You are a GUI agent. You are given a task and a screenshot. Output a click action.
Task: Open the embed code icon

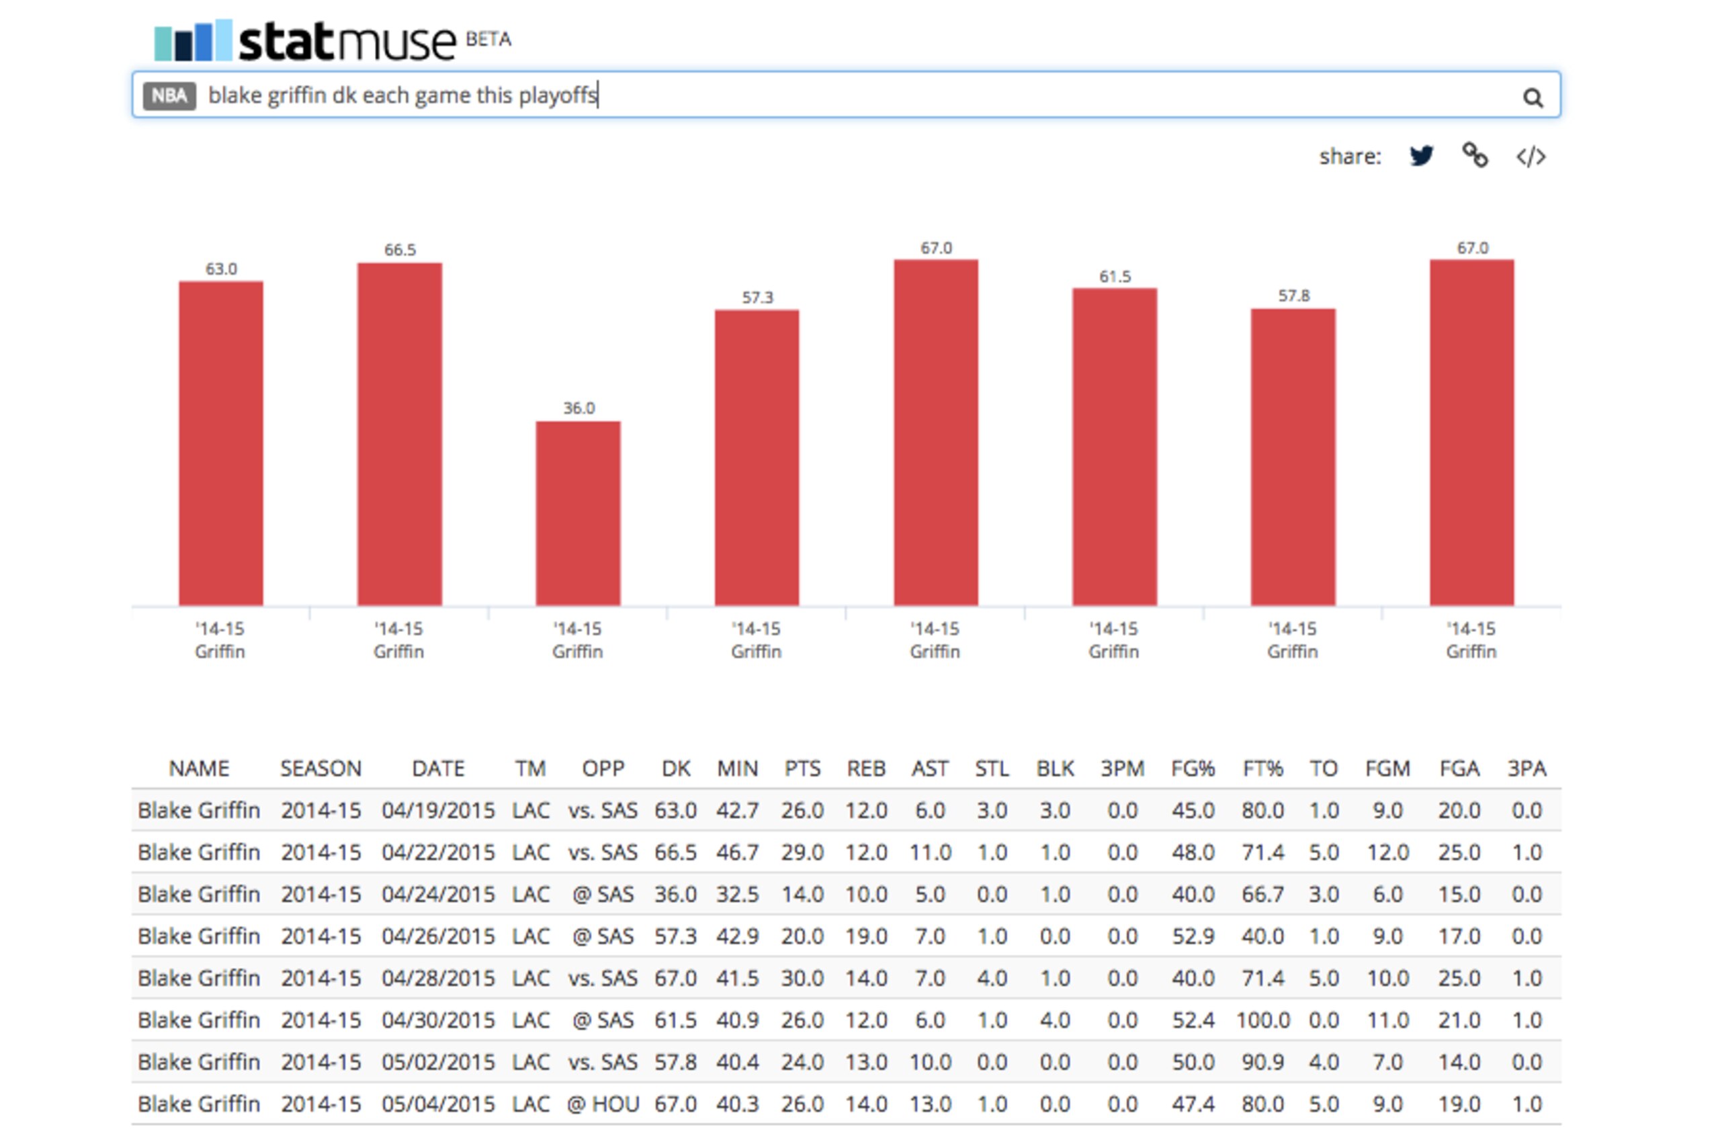click(1531, 156)
